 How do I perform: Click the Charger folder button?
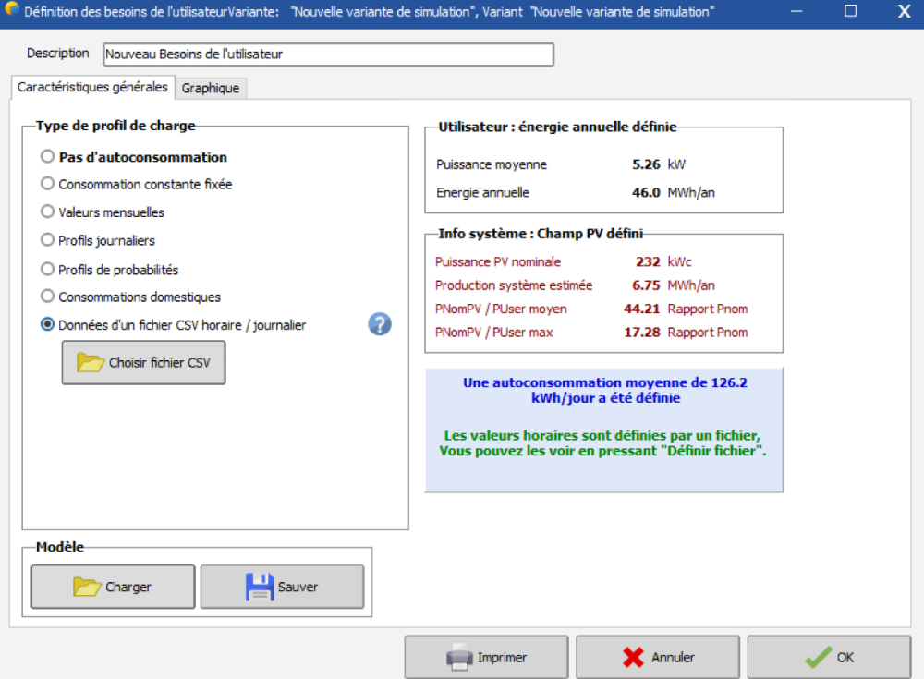pyautogui.click(x=113, y=587)
